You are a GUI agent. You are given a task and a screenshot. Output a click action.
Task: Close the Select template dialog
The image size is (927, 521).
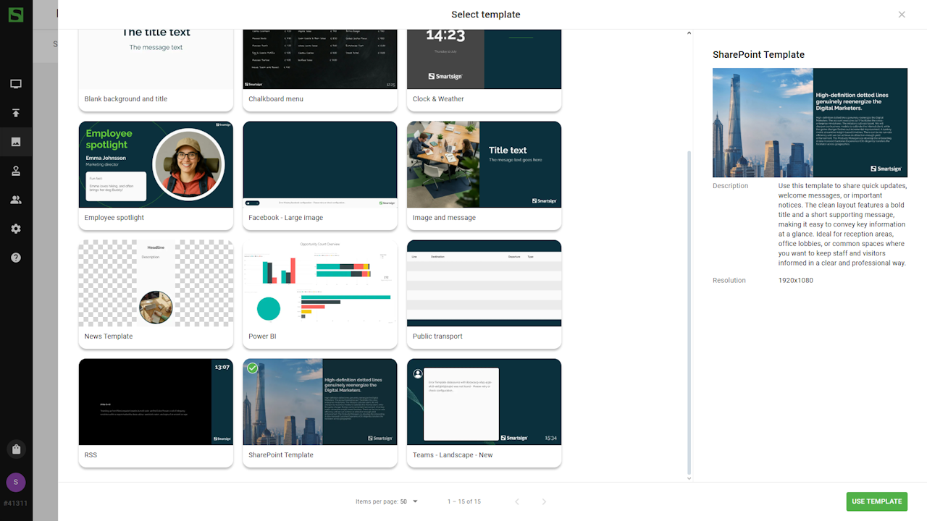(902, 14)
